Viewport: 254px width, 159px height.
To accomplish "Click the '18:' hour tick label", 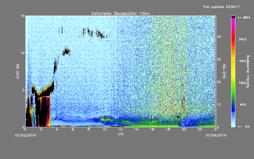I will [169, 129].
